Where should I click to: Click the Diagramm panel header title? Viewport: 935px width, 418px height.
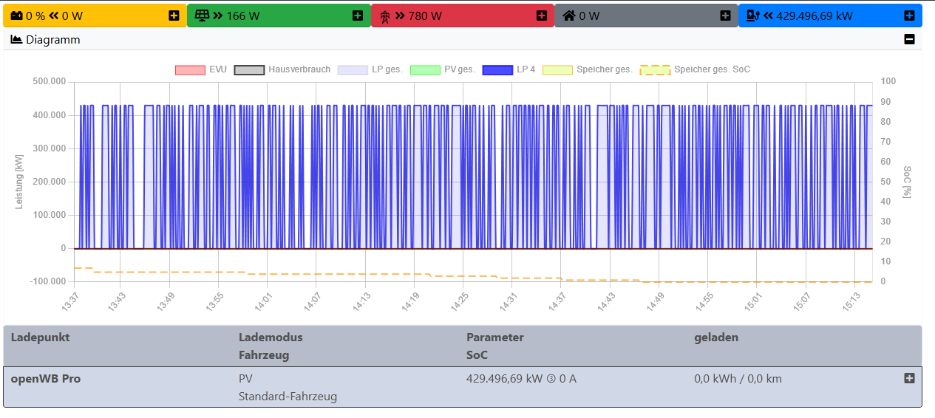point(52,40)
